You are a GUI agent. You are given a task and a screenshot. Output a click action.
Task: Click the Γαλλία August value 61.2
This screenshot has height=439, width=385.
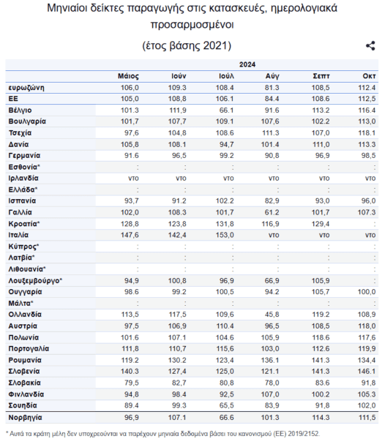272,212
